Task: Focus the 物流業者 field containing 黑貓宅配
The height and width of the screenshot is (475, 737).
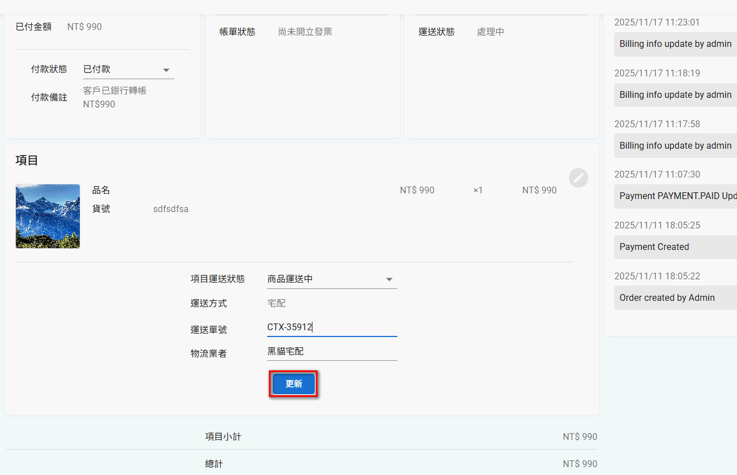Action: (332, 352)
